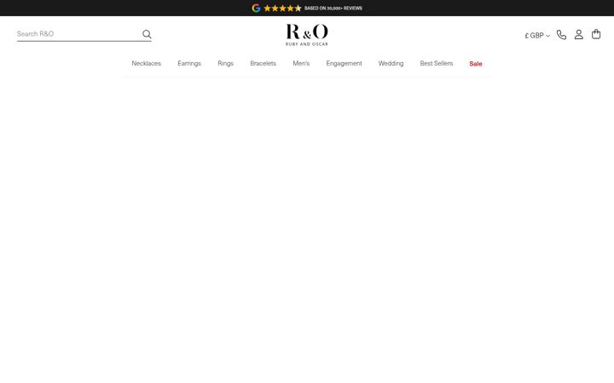Open the Men's menu
614x383 pixels.
click(301, 63)
